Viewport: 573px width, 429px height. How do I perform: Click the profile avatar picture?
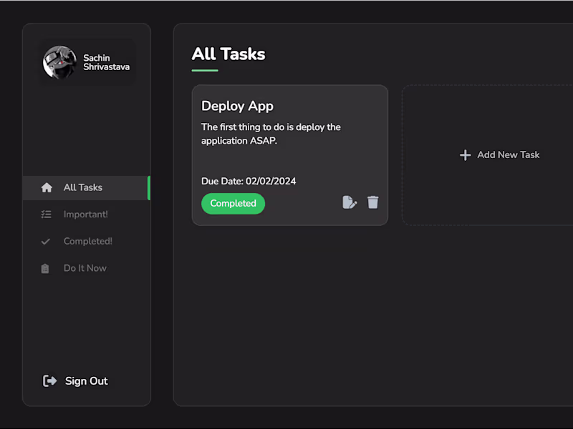click(59, 63)
